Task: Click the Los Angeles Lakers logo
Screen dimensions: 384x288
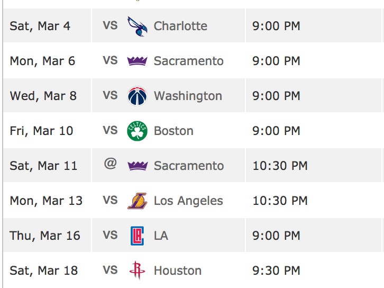Action: 138,201
